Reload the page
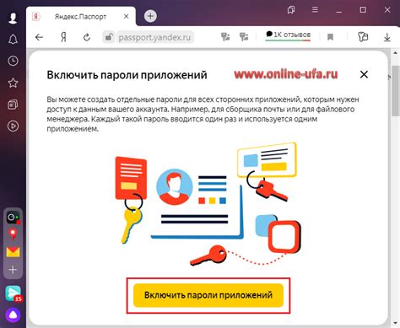Screen dimensions: 400x328 point(87,37)
